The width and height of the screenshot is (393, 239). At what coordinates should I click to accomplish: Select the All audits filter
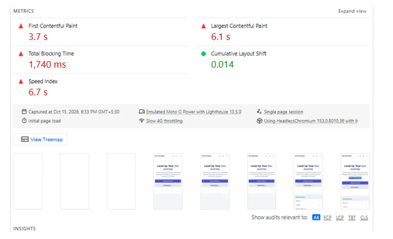point(316,218)
